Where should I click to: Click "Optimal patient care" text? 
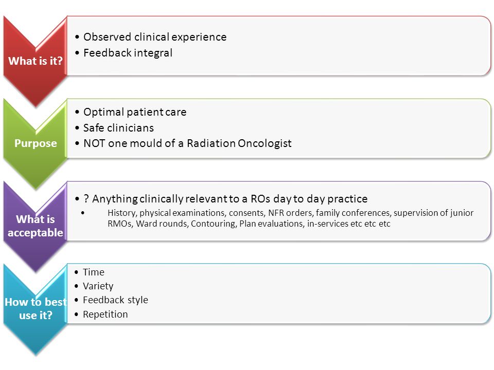(x=135, y=112)
